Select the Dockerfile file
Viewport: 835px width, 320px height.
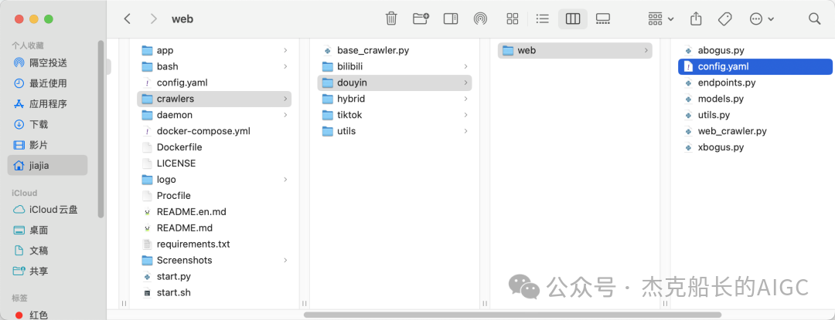214,147
